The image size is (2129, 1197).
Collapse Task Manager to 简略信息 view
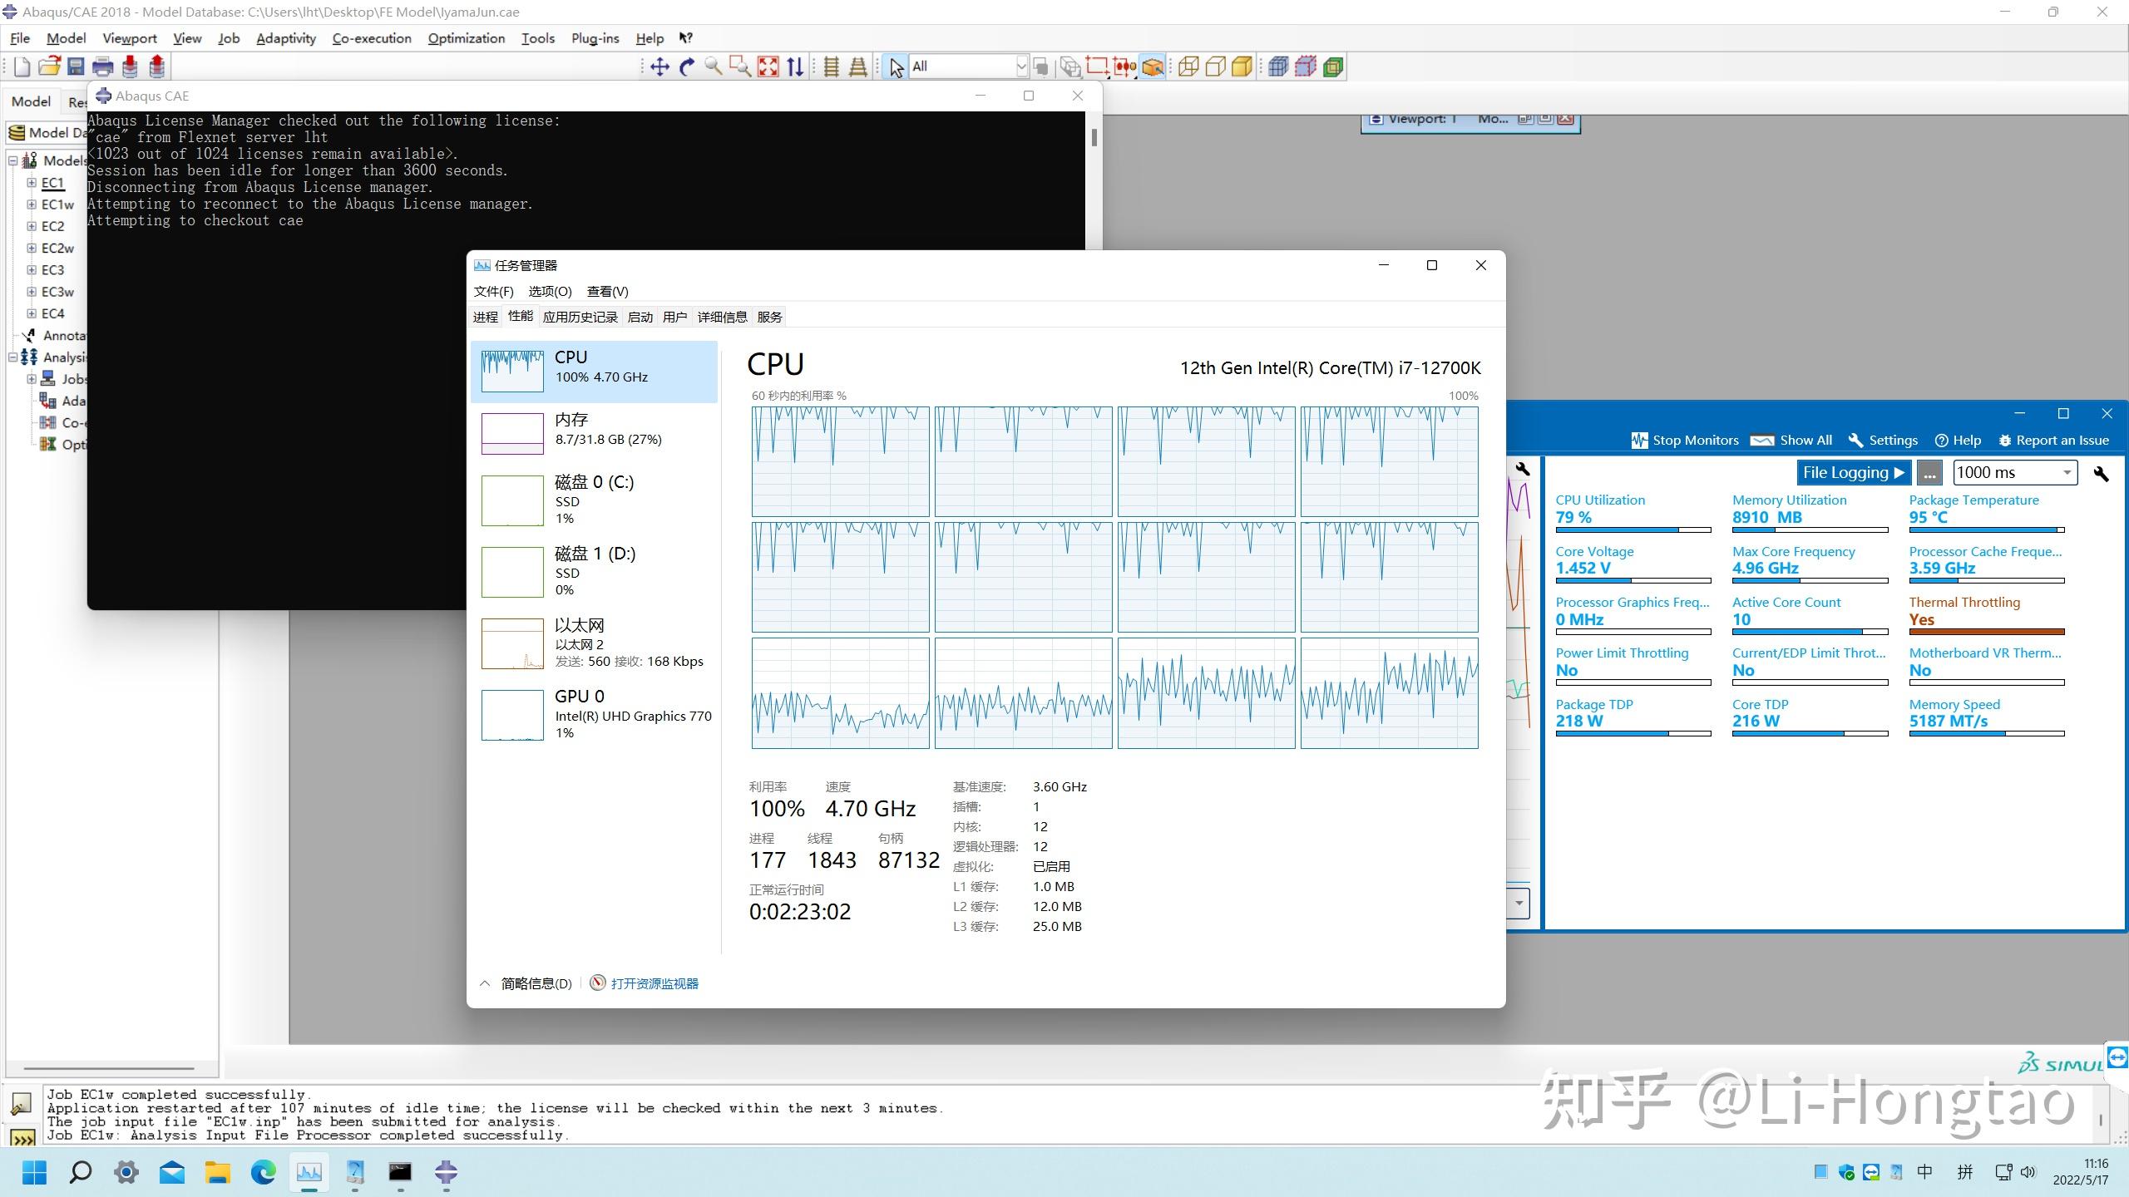[x=526, y=983]
